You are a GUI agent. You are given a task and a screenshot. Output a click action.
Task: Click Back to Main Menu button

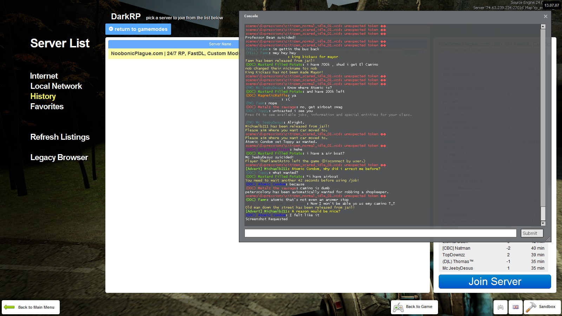coord(31,307)
